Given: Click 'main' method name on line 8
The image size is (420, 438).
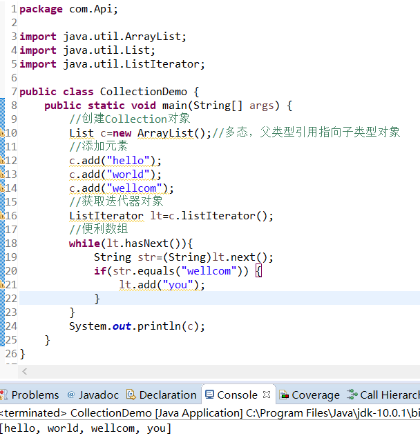Looking at the screenshot, I should click(x=175, y=106).
